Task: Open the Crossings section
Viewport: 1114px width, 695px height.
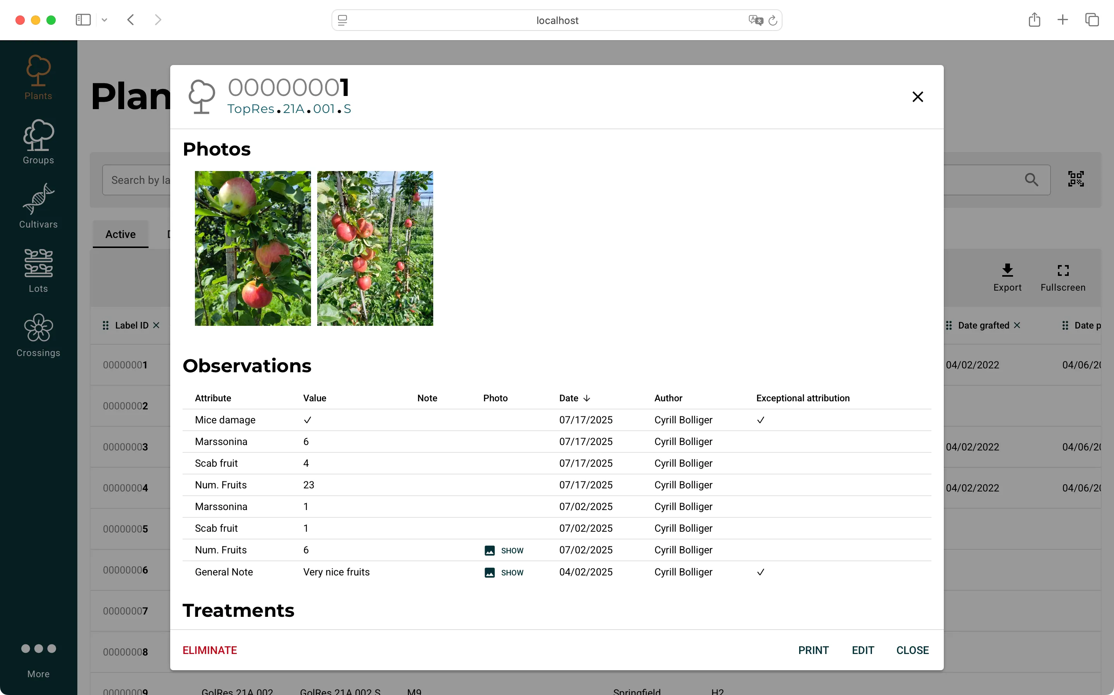Action: click(38, 335)
